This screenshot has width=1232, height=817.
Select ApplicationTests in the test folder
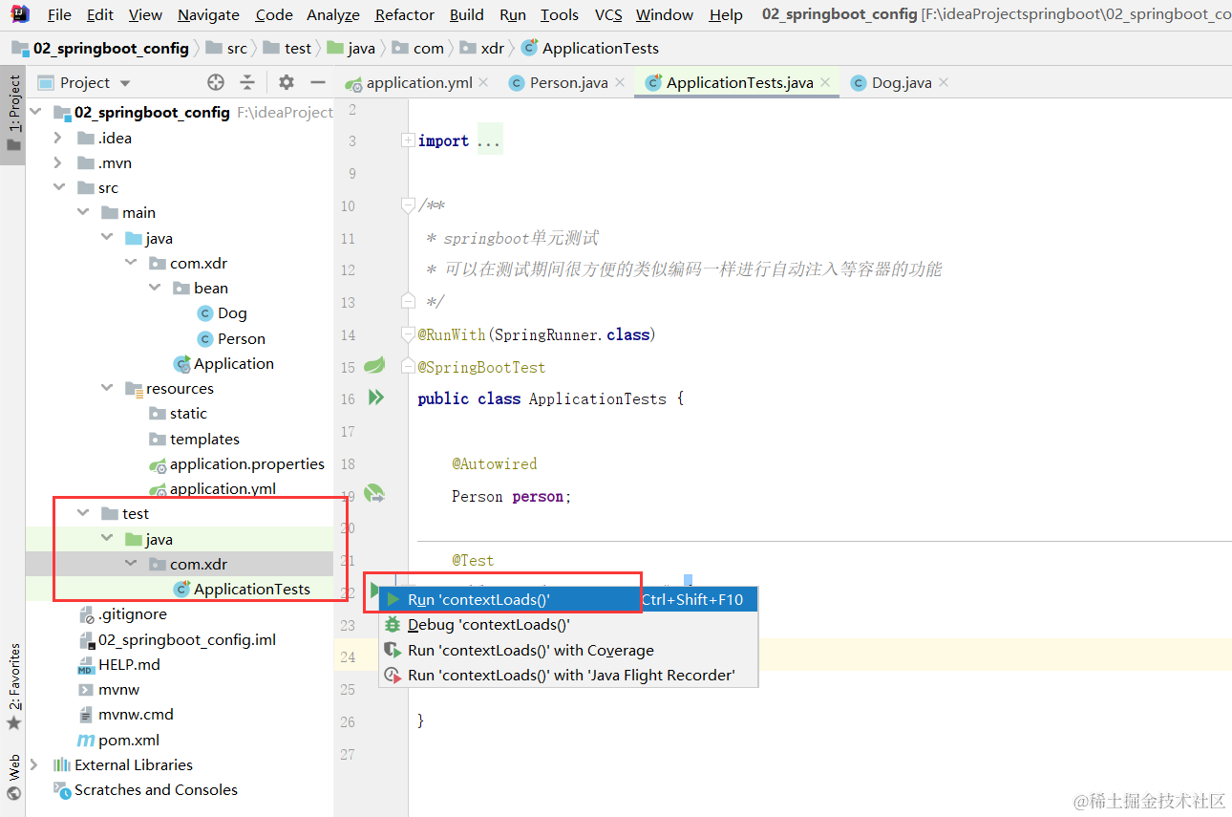click(x=242, y=590)
